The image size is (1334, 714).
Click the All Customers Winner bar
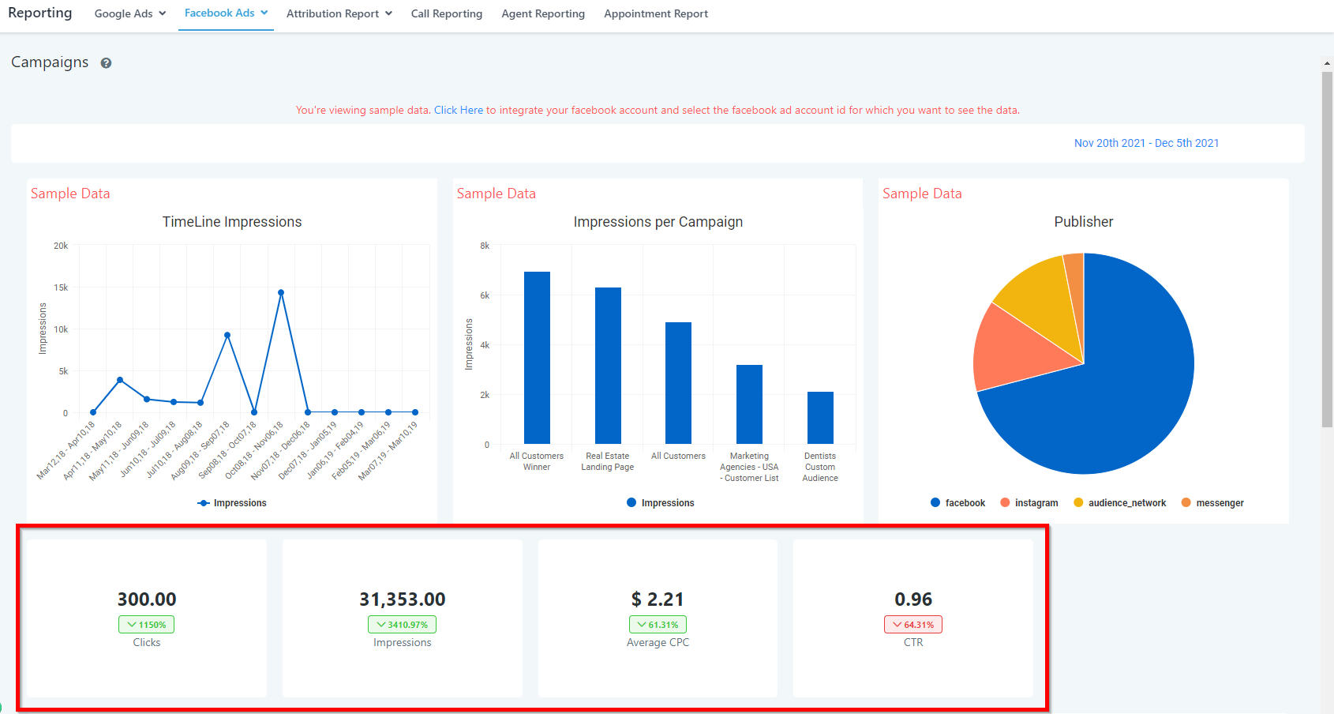click(537, 358)
